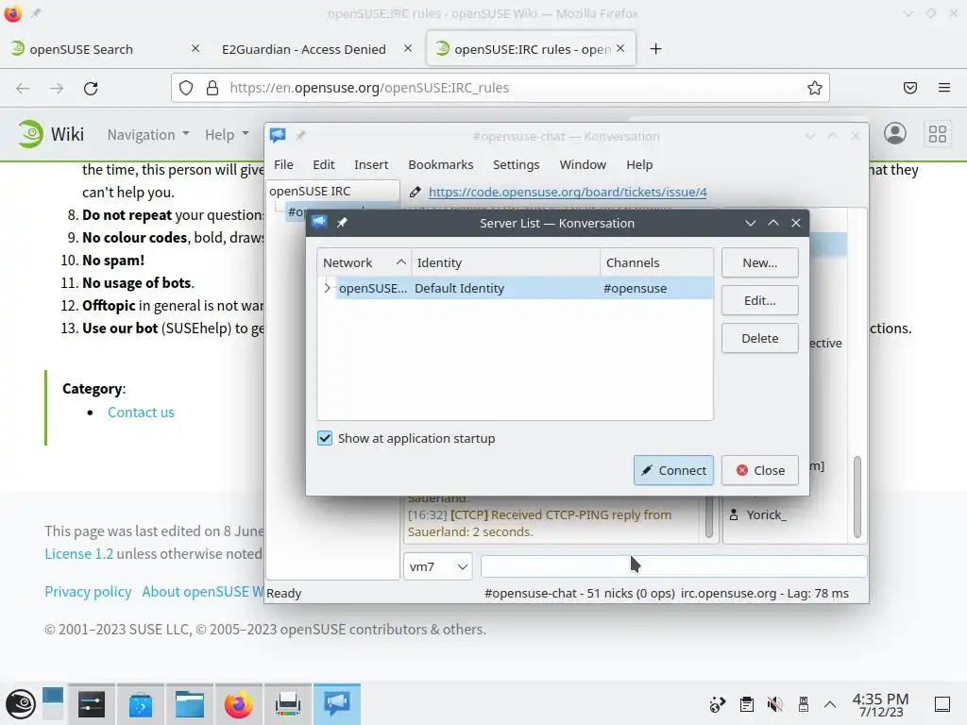Open Firefox hamburger menu

click(x=944, y=88)
